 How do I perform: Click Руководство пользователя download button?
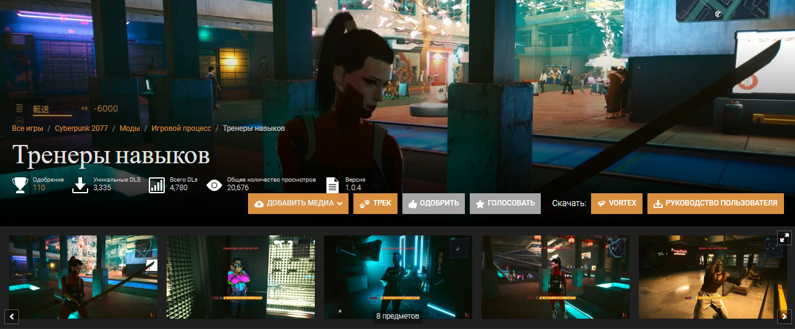pos(715,203)
